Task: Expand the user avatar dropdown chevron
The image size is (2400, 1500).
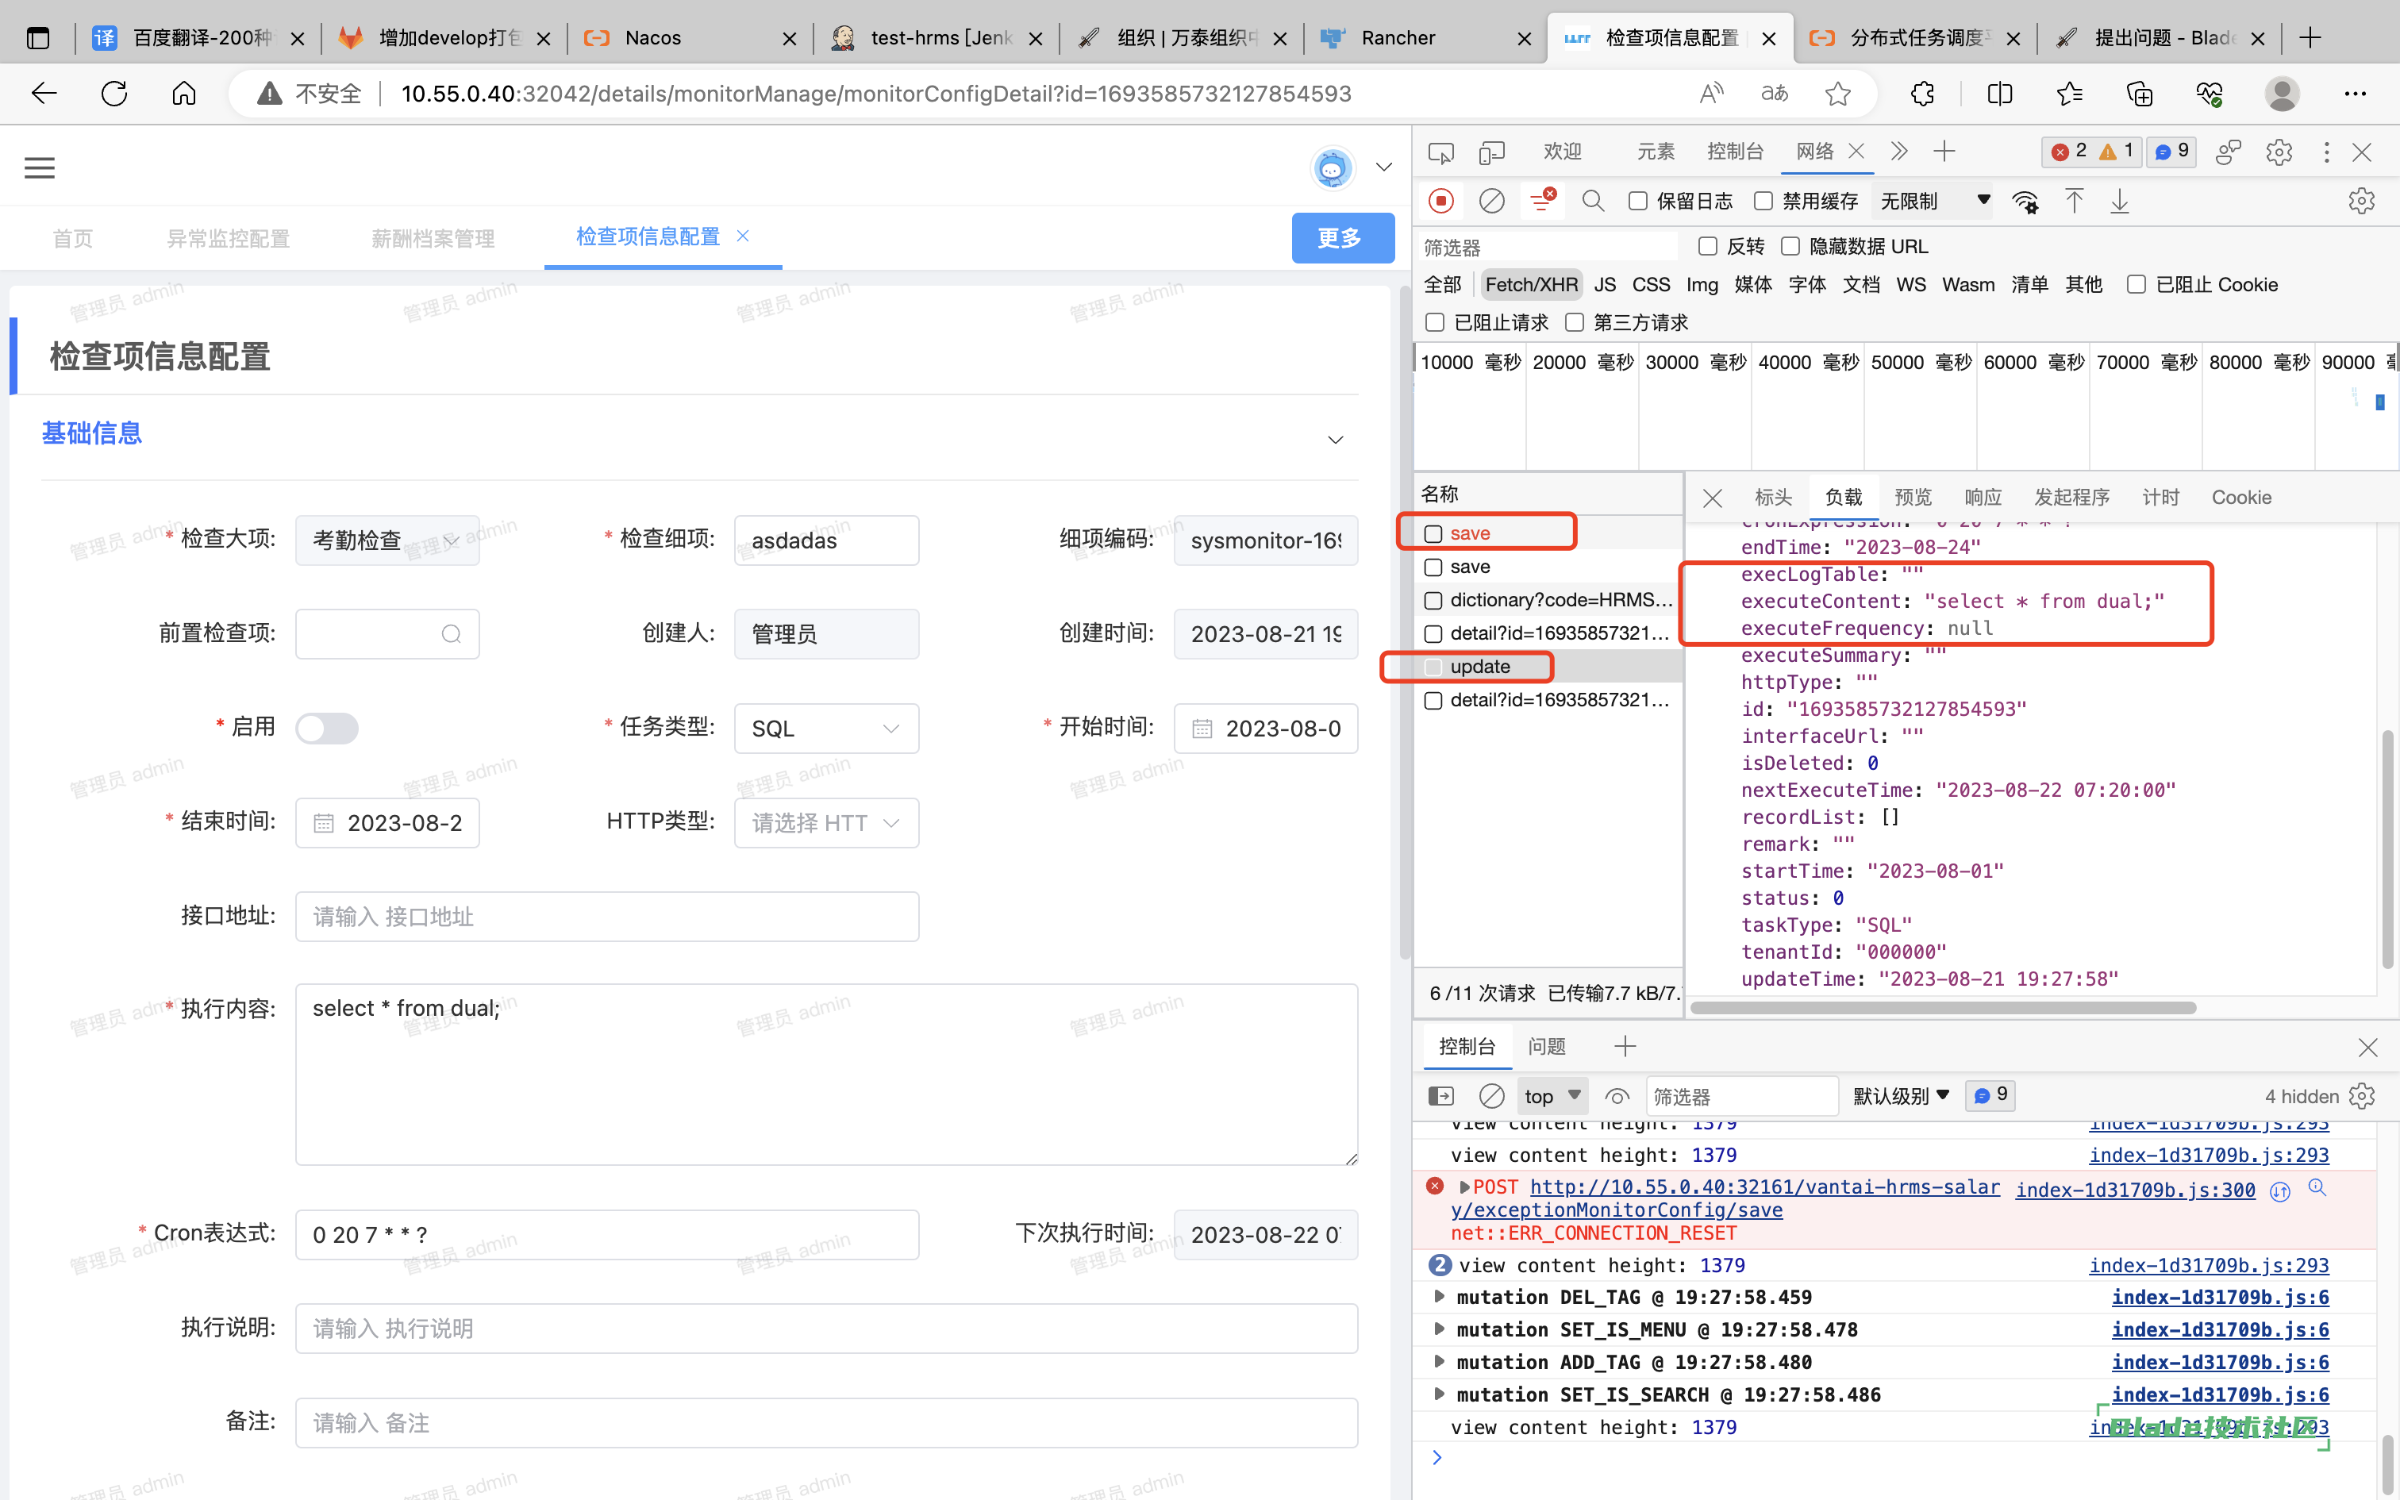Action: click(1384, 167)
